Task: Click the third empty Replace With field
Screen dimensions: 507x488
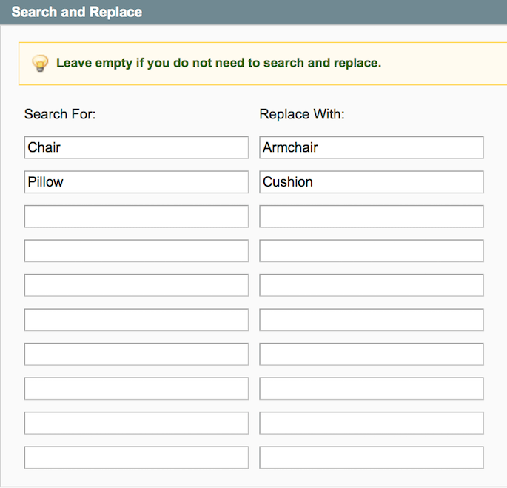Action: (x=372, y=216)
